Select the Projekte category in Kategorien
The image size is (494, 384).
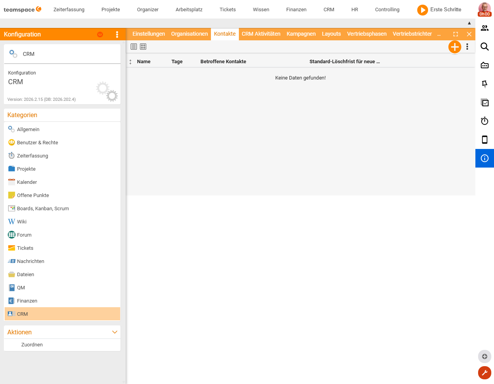click(62, 169)
